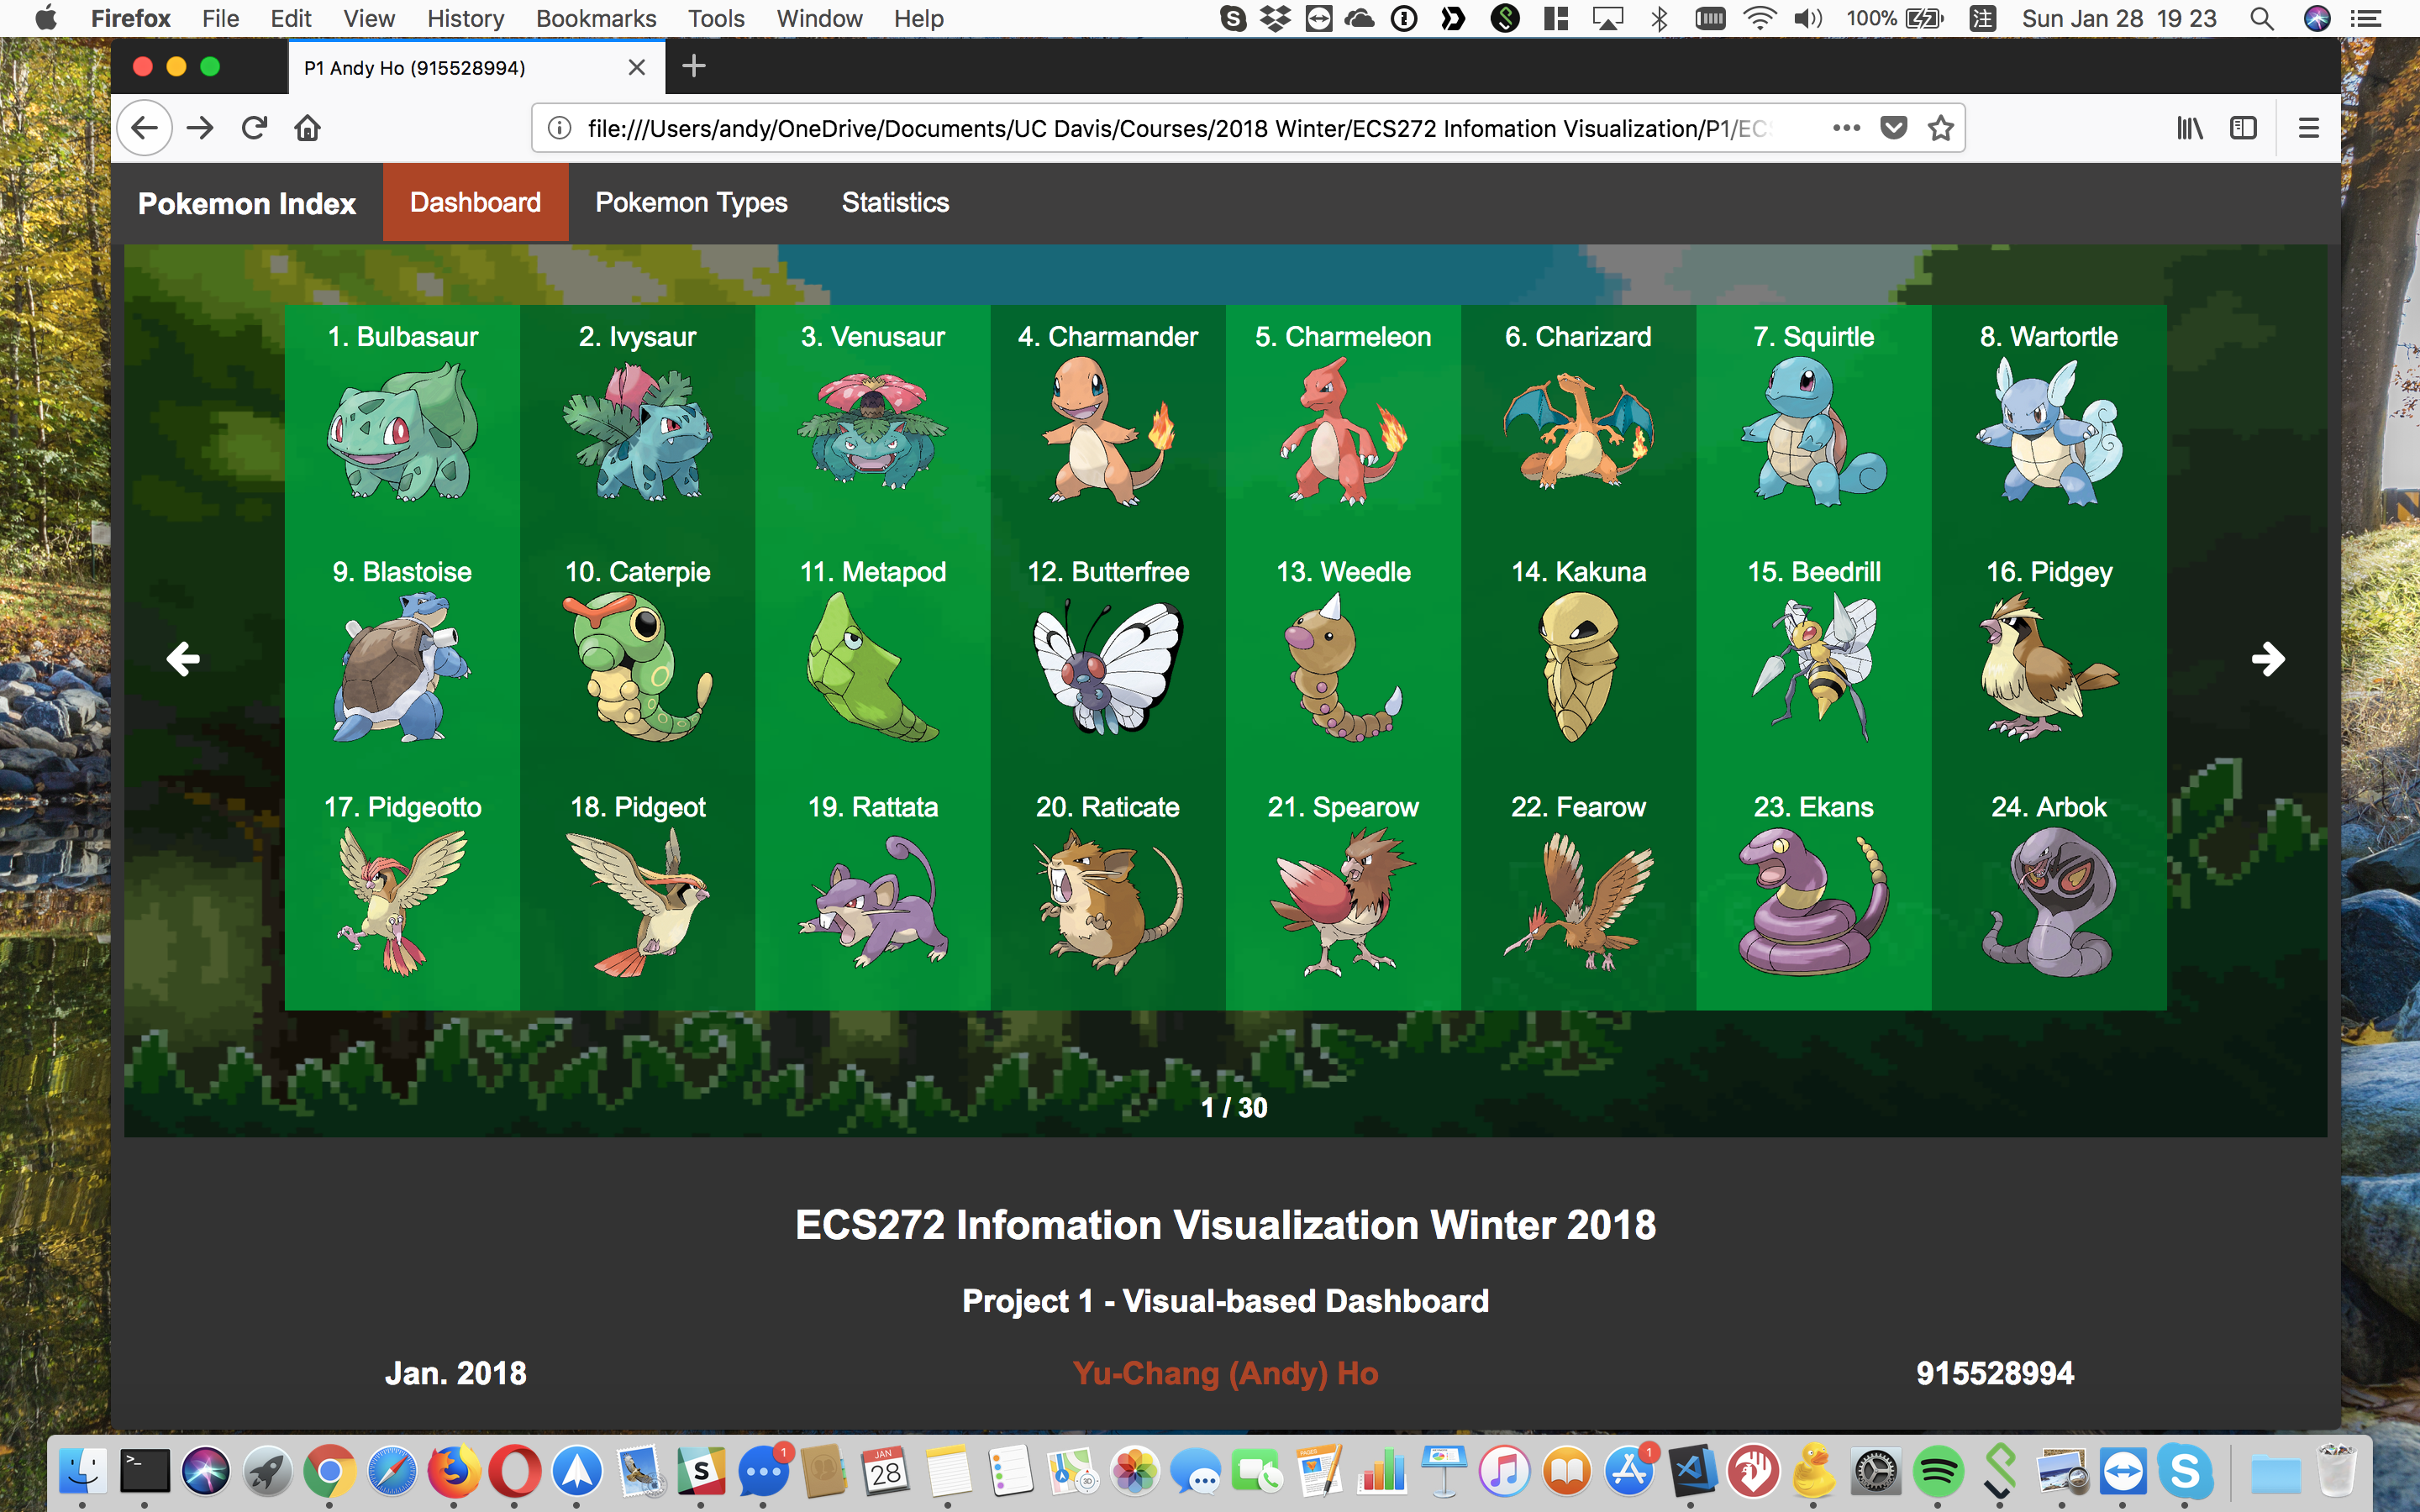Open Safari from the Dock
This screenshot has height=1512, width=2420.
(391, 1472)
